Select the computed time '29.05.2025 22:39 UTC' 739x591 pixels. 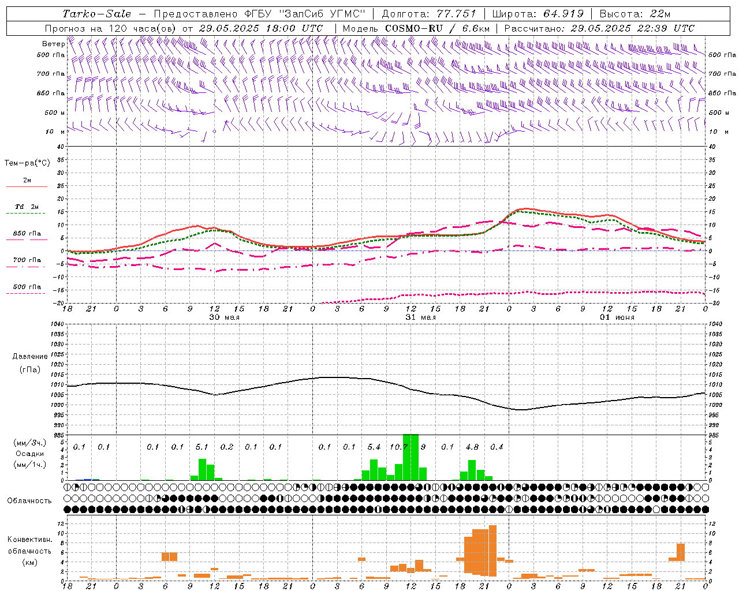pyautogui.click(x=632, y=28)
